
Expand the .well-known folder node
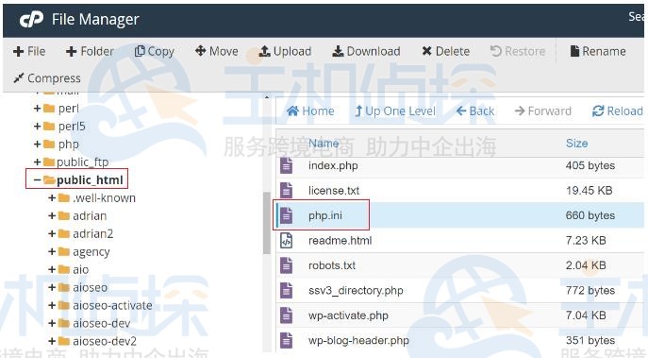coord(52,197)
